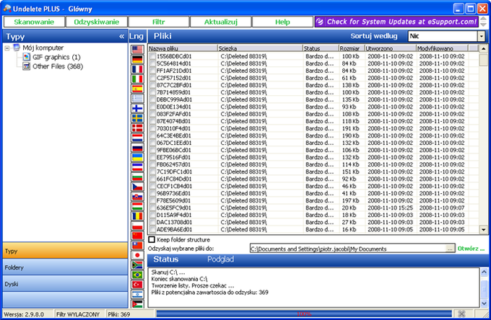Pick the Israeli flag language icon
This screenshot has height=320, width=491.
coord(137,294)
